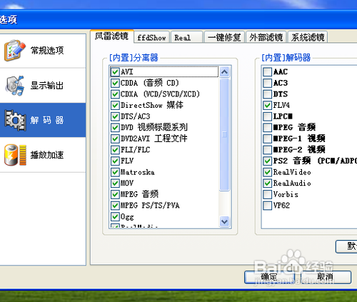Enable the MPEG 音频 decoder checkbox
This screenshot has width=357, height=302.
pyautogui.click(x=268, y=127)
